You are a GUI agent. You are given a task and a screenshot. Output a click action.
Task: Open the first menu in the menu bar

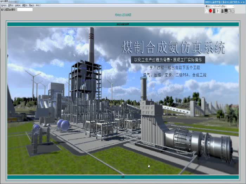point(4,6)
